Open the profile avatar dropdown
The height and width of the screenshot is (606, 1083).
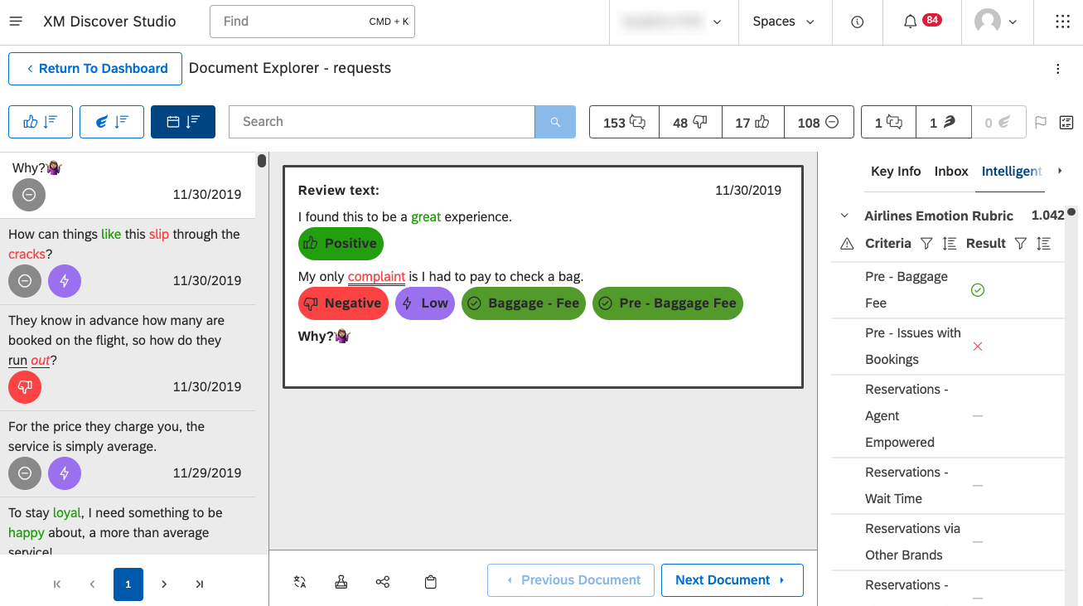tap(997, 22)
